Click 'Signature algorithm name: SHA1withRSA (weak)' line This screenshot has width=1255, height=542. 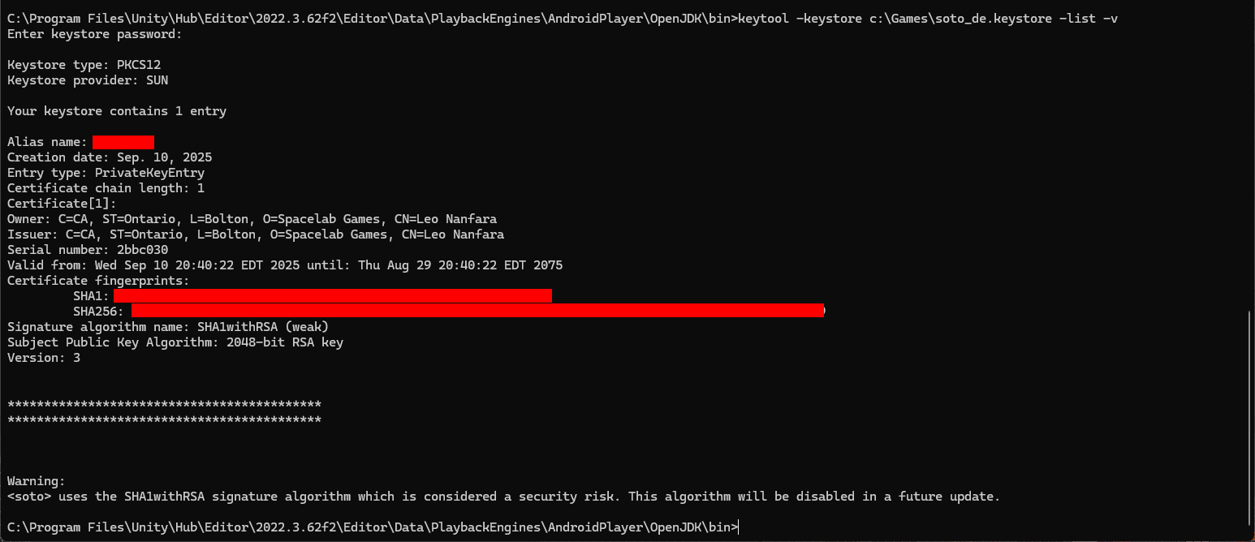click(167, 327)
